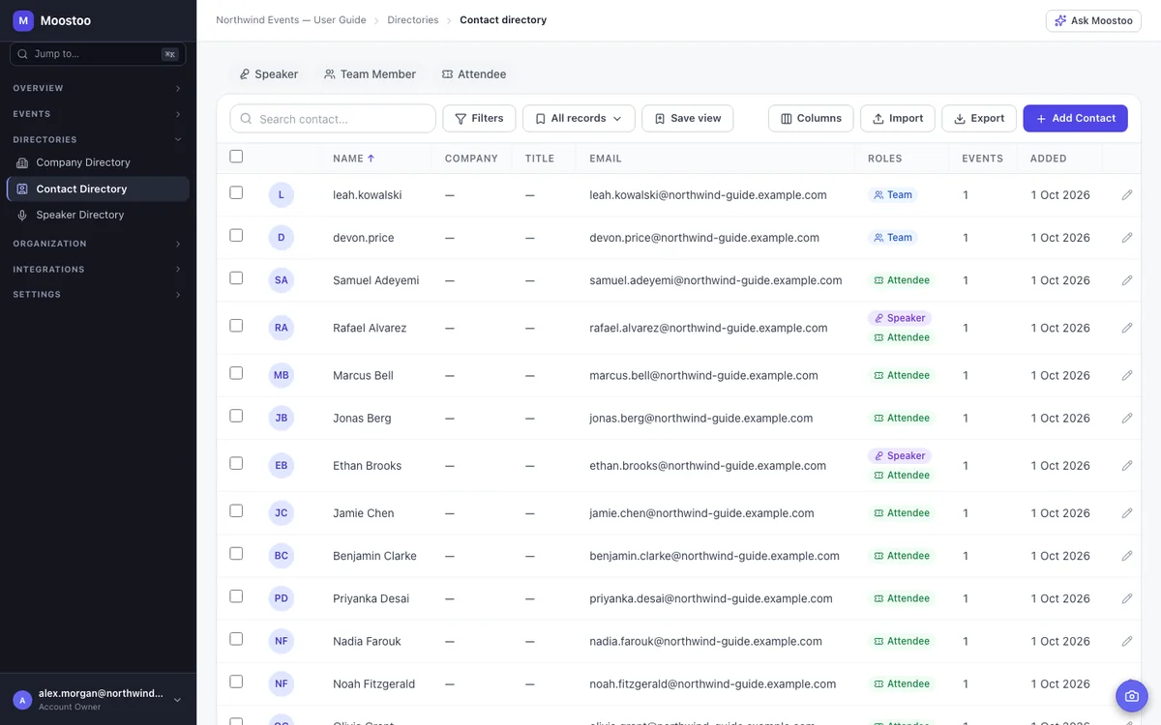Open the All records dropdown
1161x725 pixels.
click(x=579, y=118)
